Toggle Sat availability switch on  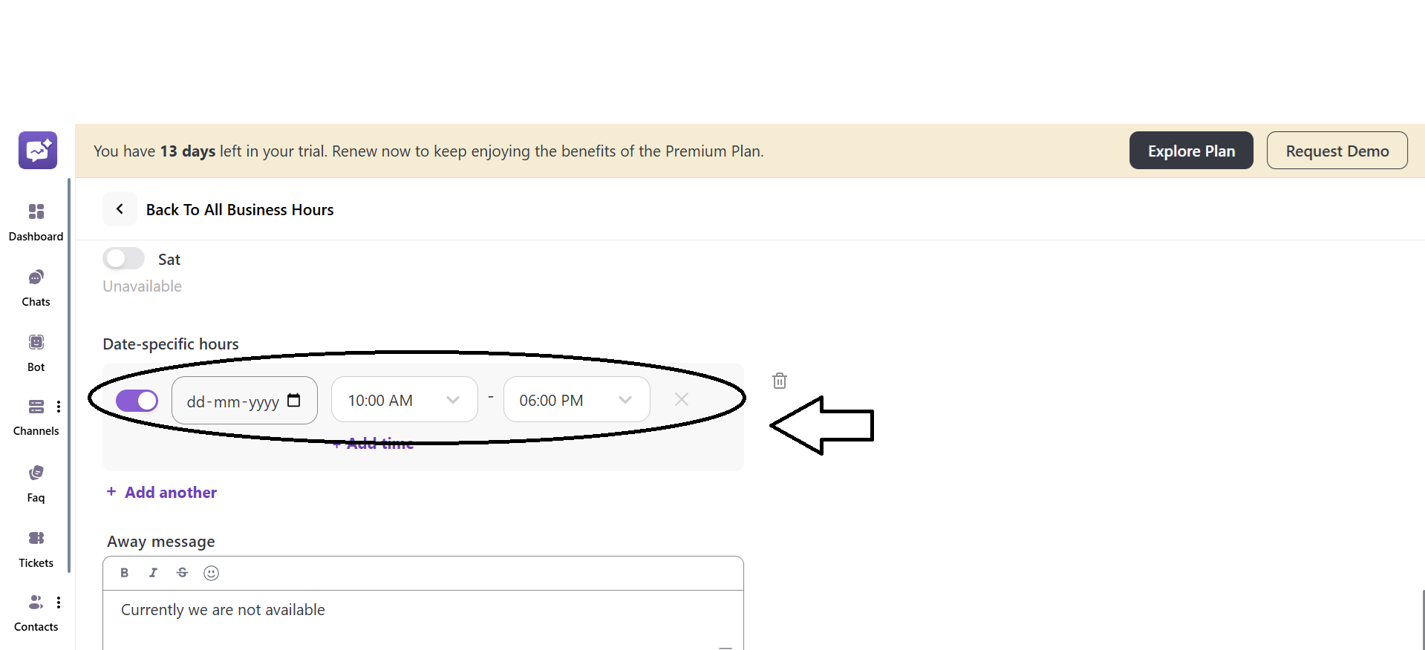click(123, 257)
